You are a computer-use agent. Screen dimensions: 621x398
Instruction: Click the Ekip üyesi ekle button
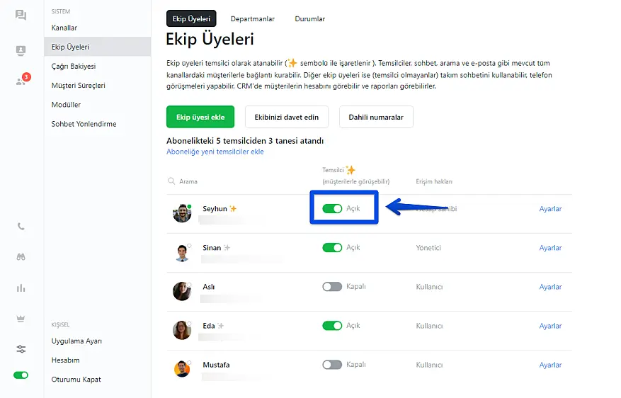pos(200,117)
